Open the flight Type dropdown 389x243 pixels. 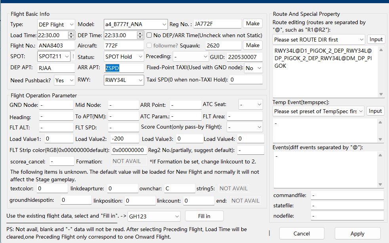pos(57,25)
